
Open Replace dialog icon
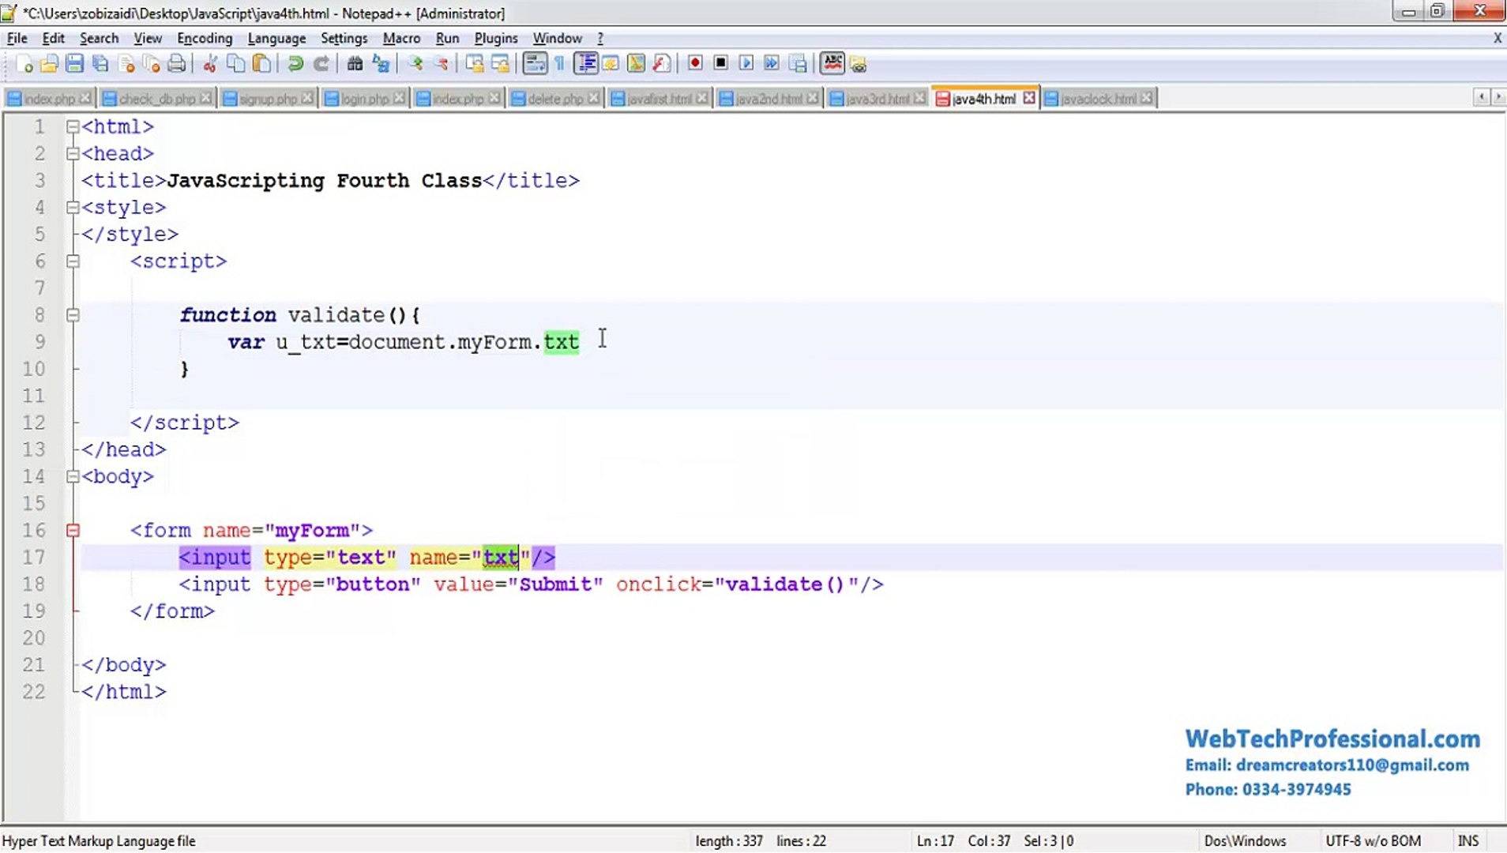point(381,64)
